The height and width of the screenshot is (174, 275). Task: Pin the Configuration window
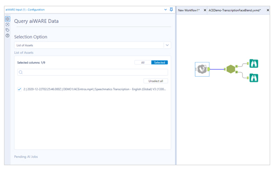(x=171, y=10)
